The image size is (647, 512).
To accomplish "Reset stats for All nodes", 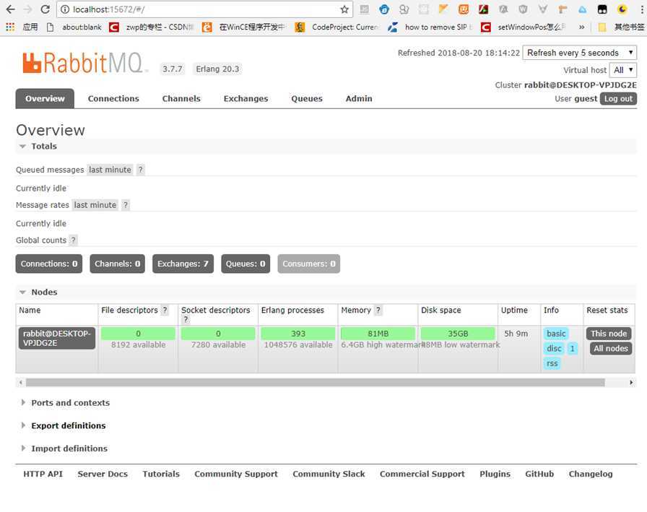I will [611, 348].
